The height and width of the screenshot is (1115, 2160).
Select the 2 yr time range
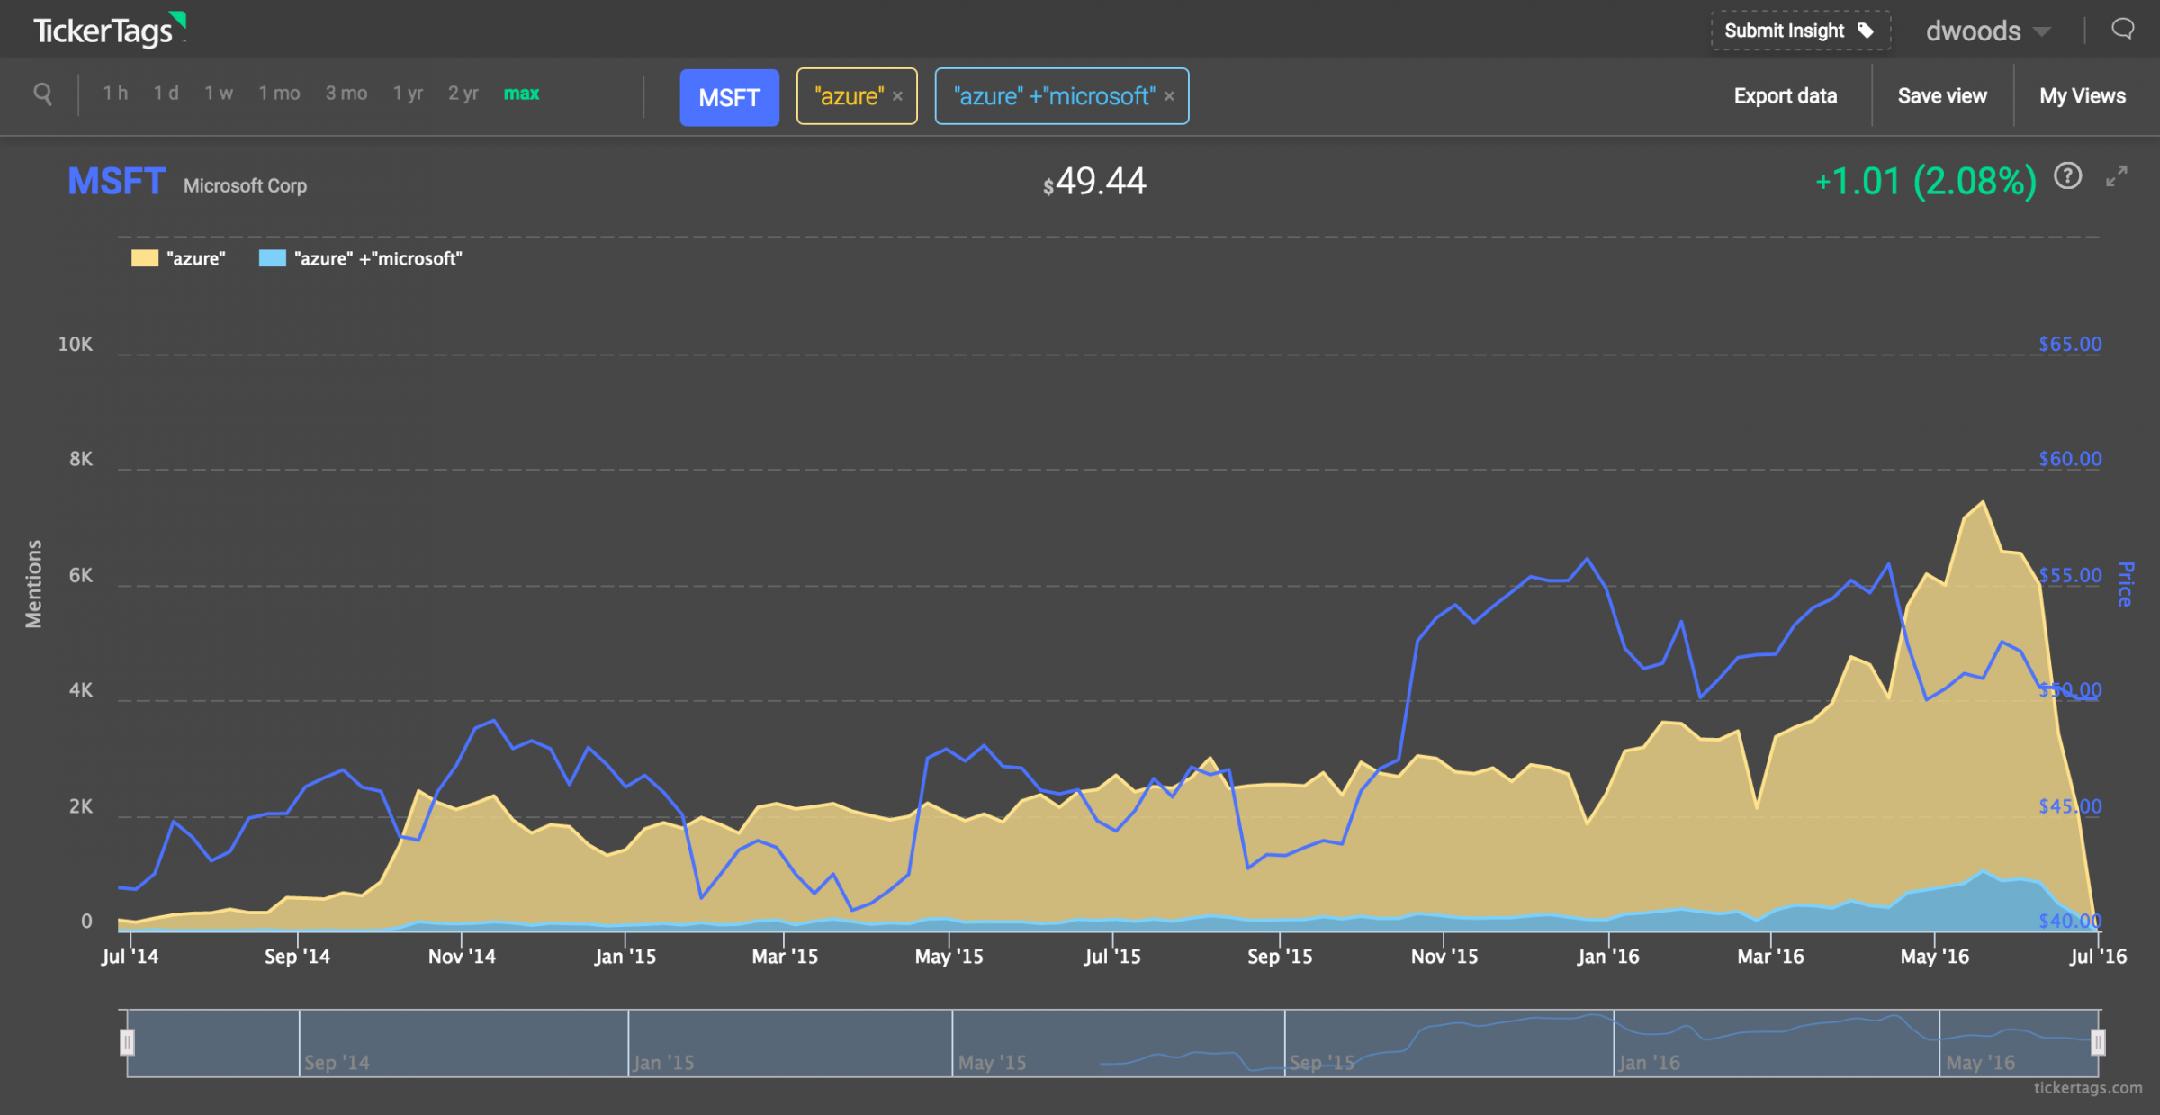coord(463,94)
